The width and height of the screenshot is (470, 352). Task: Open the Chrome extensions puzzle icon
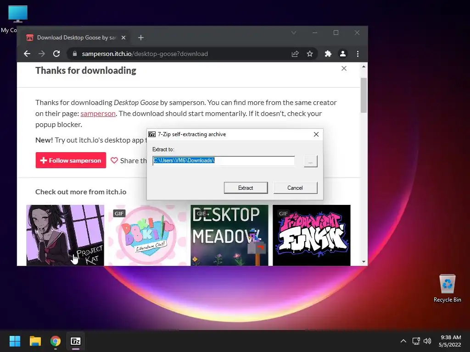328,54
